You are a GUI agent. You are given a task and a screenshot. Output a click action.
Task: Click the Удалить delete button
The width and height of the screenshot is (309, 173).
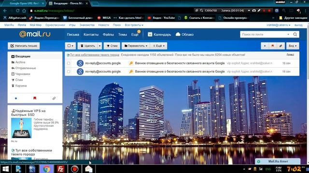tap(88, 46)
